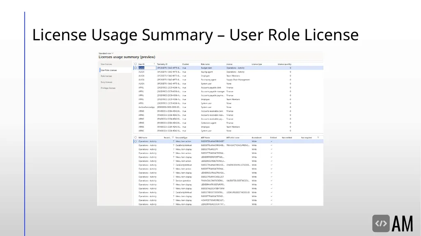
Task: Select the Buying agent role cell
Action: click(x=207, y=72)
